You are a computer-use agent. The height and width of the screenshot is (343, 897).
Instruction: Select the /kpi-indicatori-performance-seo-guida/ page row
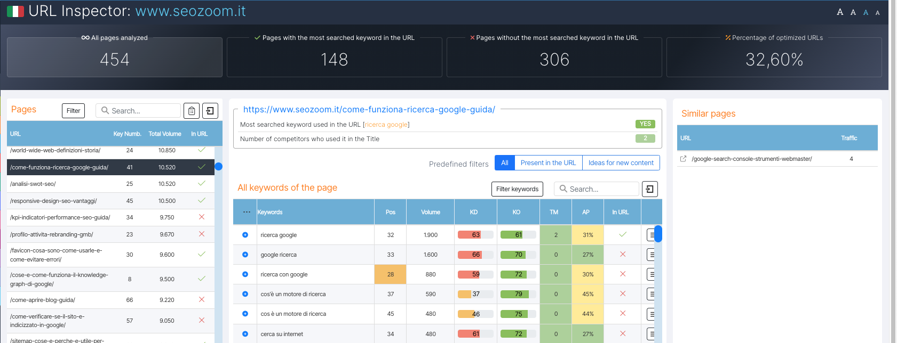tap(111, 217)
